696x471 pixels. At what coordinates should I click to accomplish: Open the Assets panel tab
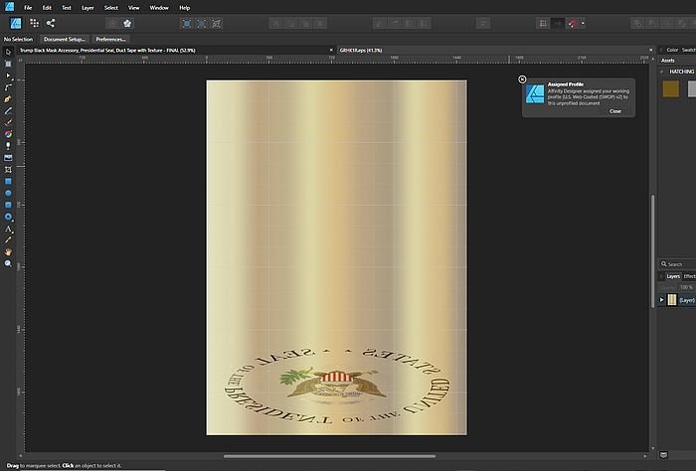tap(668, 61)
